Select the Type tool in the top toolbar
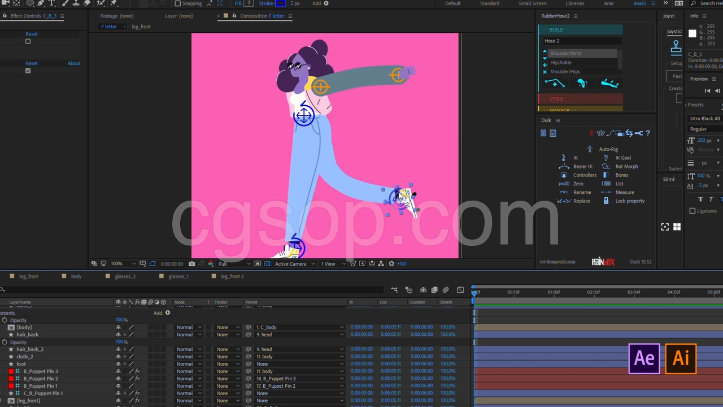 tap(52, 3)
